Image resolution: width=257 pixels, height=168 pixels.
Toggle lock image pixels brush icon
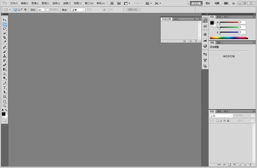pyautogui.click(x=221, y=121)
